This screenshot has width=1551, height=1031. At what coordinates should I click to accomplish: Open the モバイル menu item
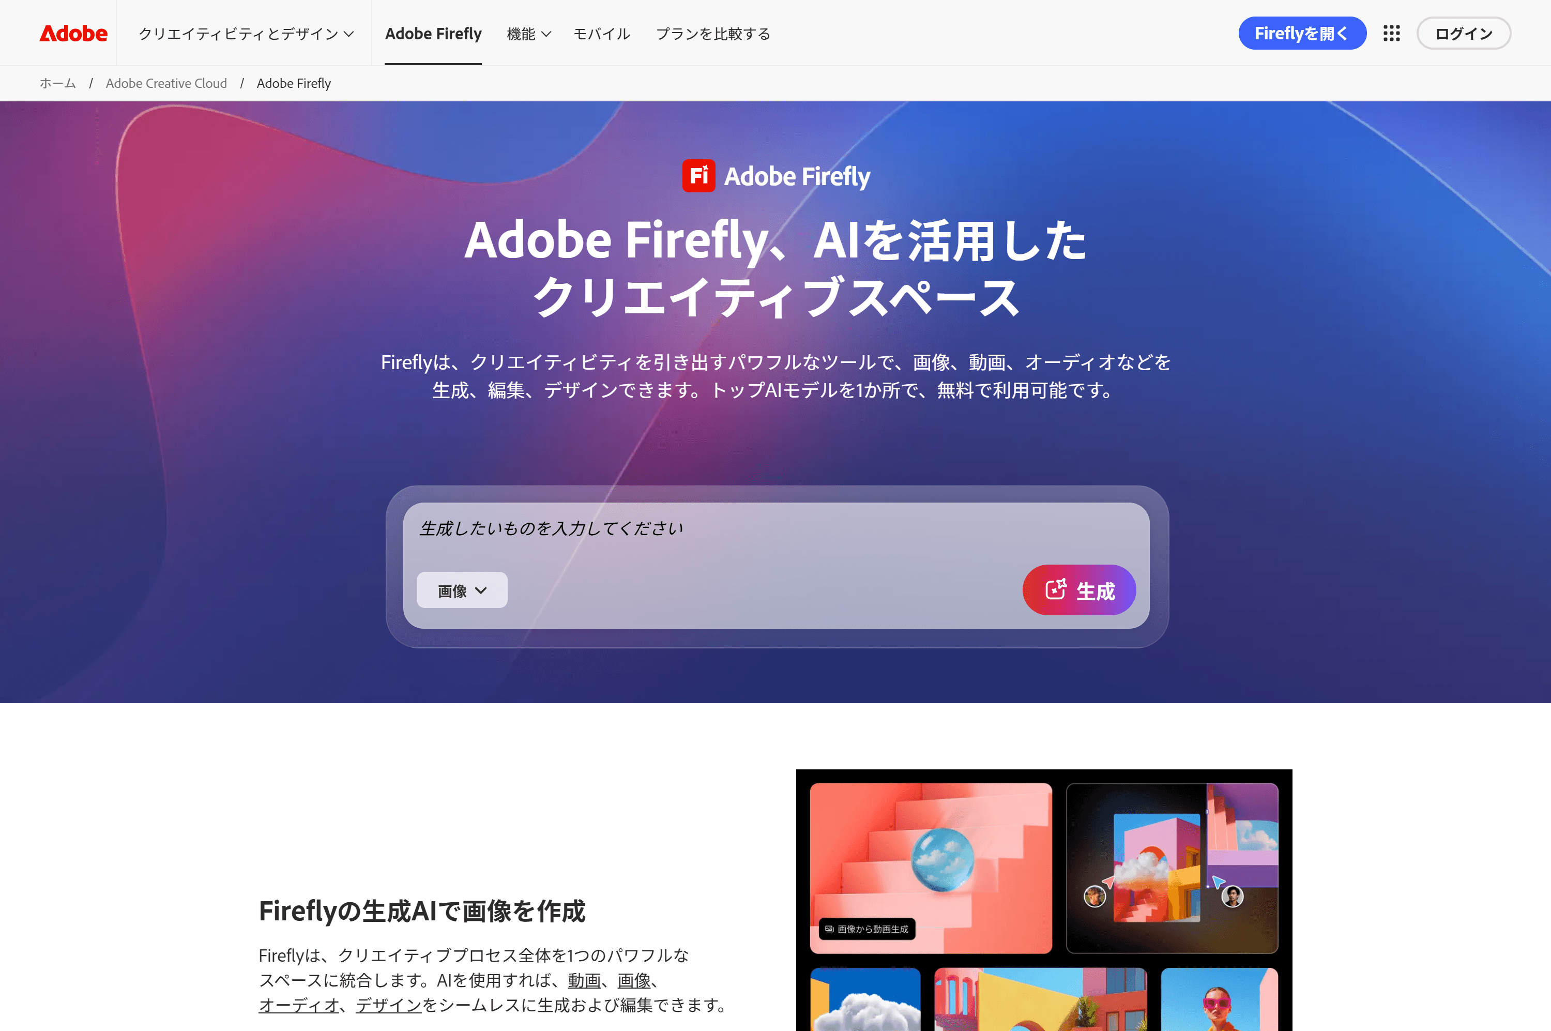pyautogui.click(x=602, y=34)
